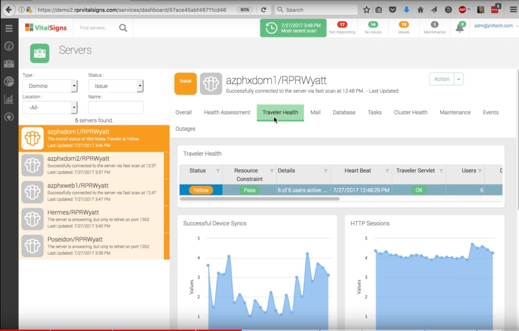Image resolution: width=519 pixels, height=331 pixels.
Task: Click the grey Domino icon beside azphxdom1/RPRWyatt title
Action: 211,84
